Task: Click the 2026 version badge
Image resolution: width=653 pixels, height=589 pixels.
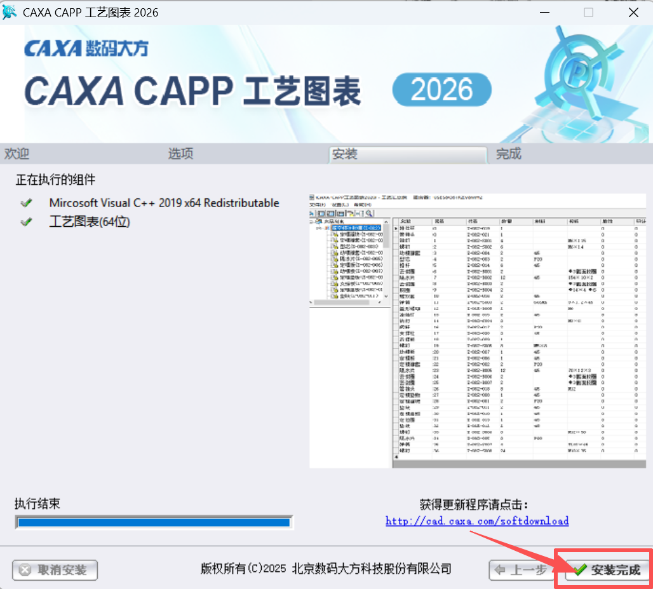Action: click(x=442, y=90)
